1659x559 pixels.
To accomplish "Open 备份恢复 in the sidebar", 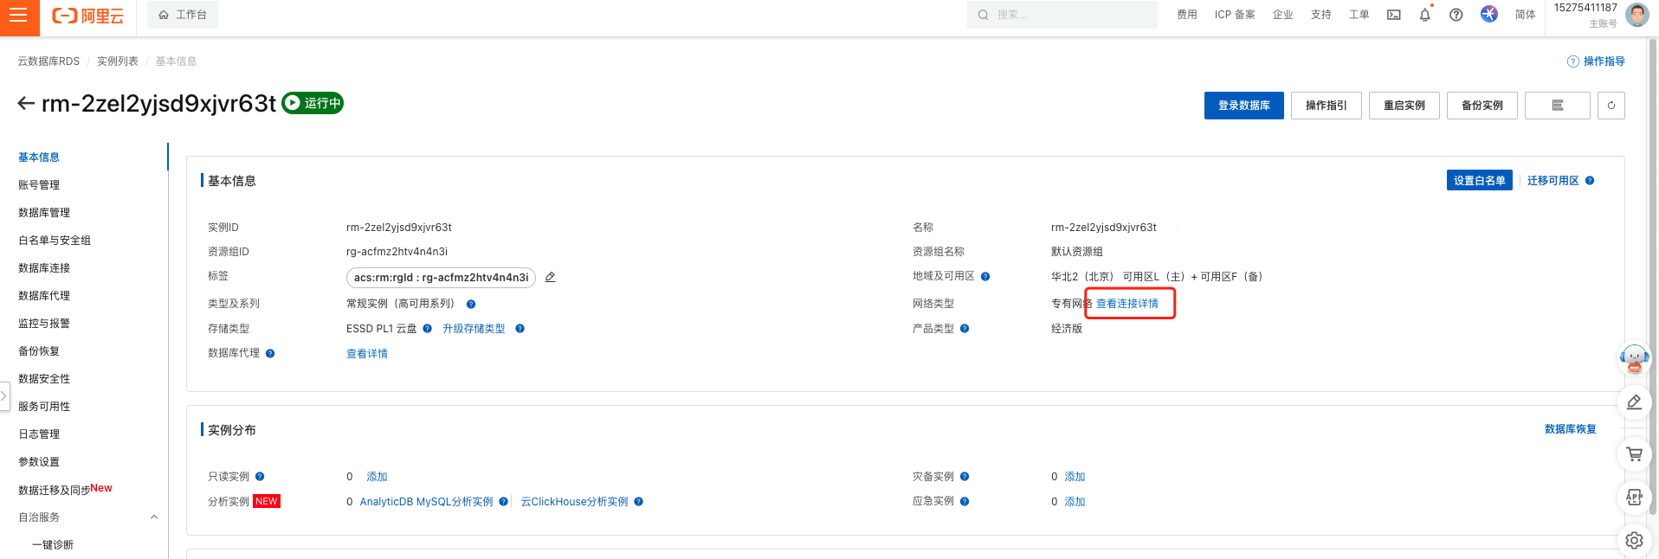I will coord(39,351).
